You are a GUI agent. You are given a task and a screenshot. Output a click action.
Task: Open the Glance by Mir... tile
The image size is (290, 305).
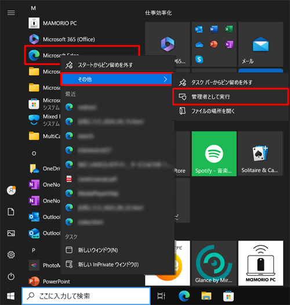pos(214,263)
